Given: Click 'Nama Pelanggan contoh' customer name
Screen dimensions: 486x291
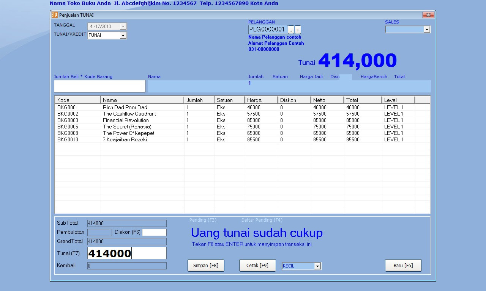Looking at the screenshot, I should (275, 37).
